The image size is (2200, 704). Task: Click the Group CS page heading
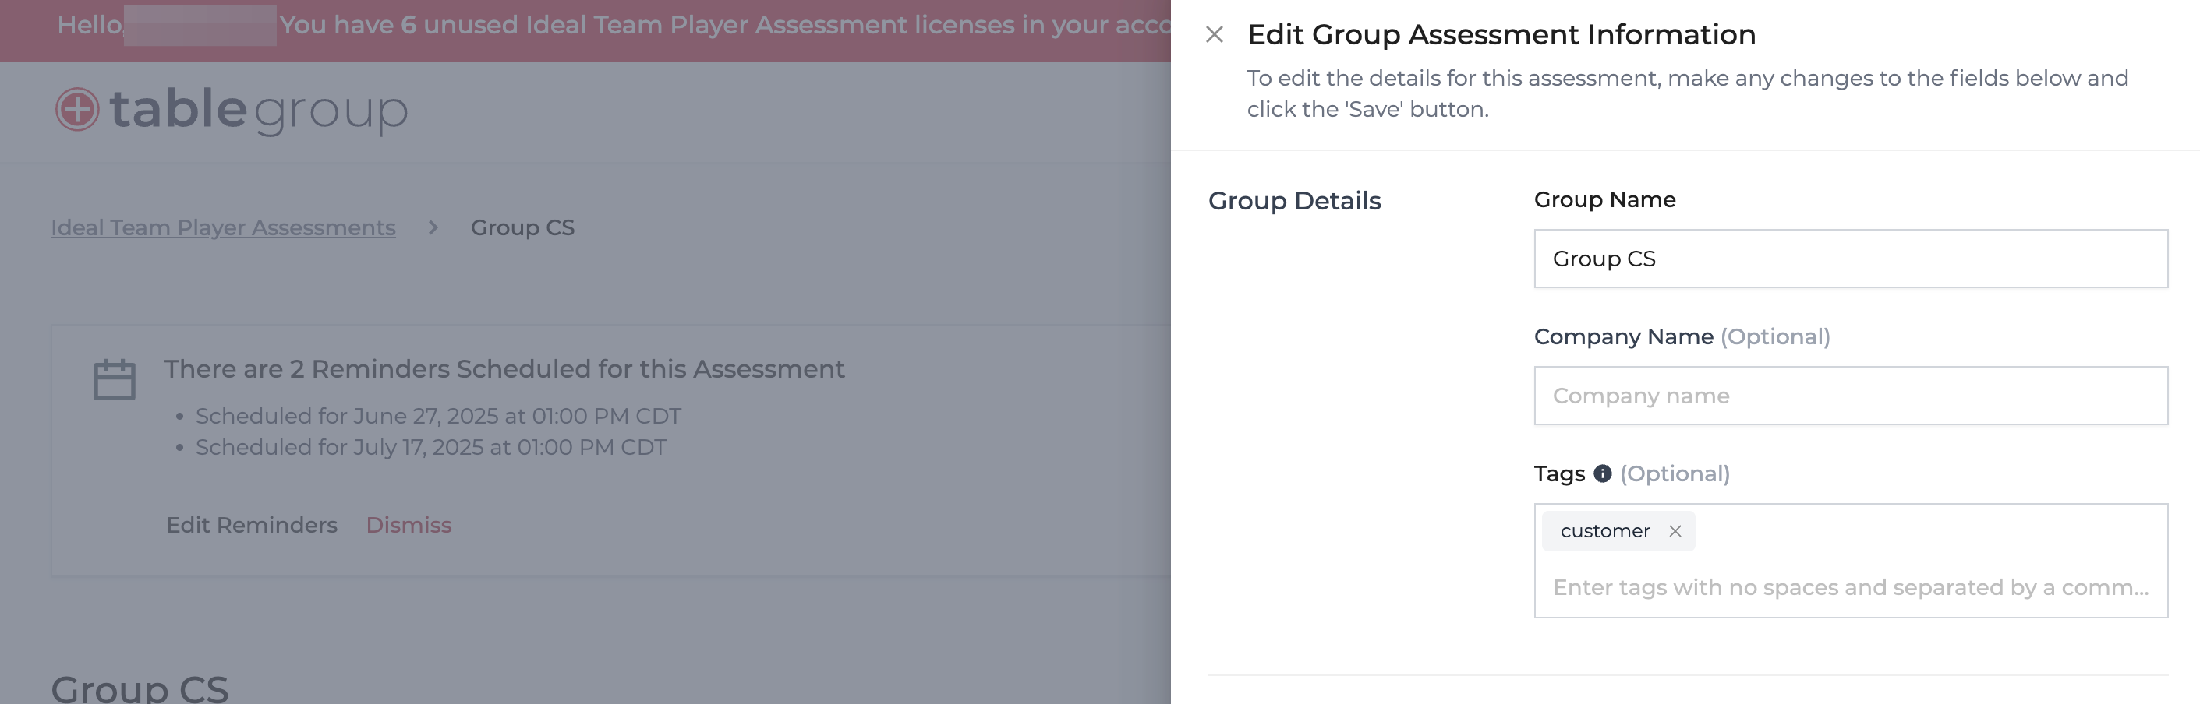[140, 688]
